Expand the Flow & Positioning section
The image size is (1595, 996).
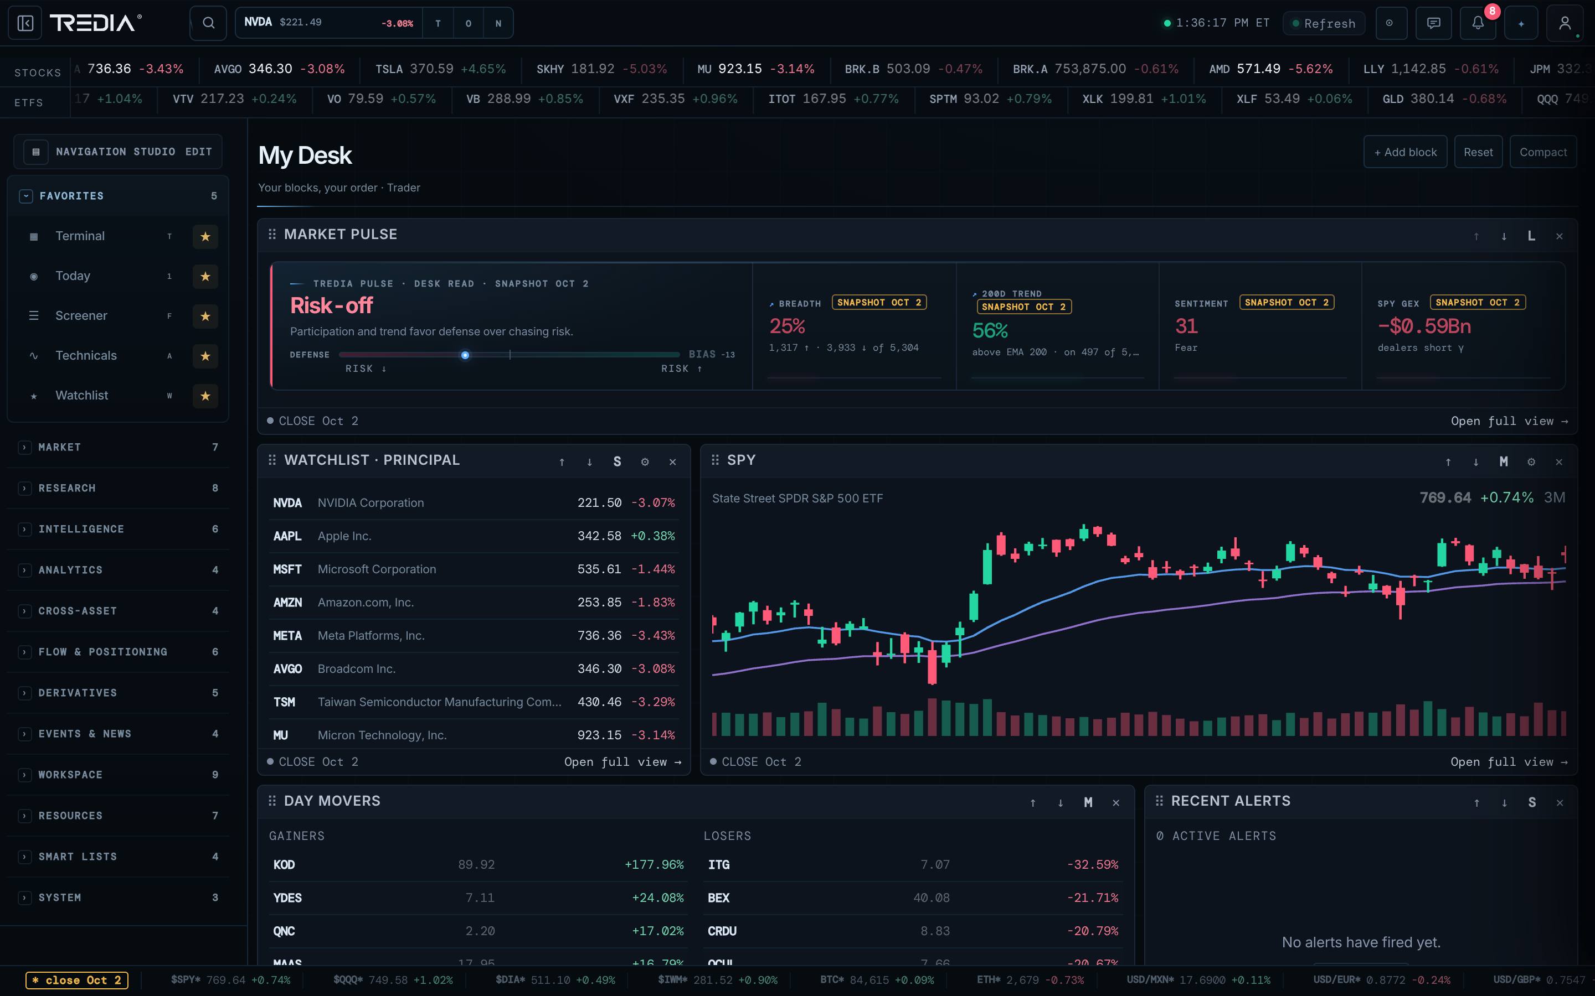[119, 652]
